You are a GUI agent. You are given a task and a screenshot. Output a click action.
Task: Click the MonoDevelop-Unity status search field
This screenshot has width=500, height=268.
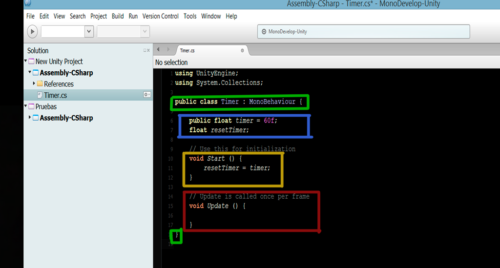(363, 32)
